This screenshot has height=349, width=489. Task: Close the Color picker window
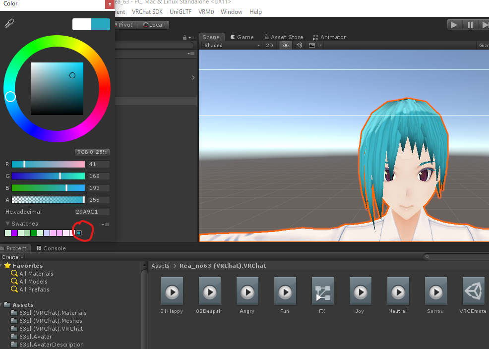[x=110, y=4]
